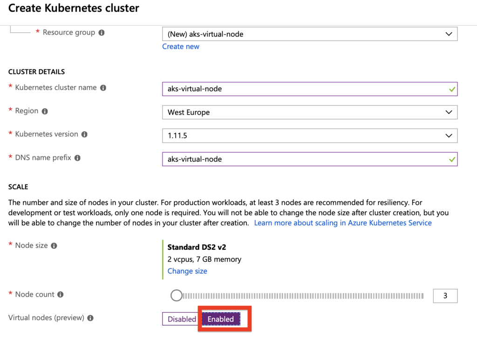
Task: Click the Node count number box
Action: pyautogui.click(x=445, y=296)
